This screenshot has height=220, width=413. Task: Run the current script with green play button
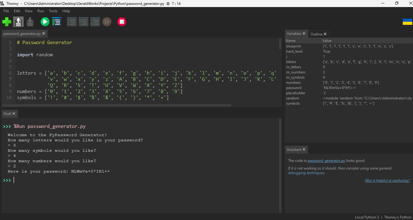pyautogui.click(x=45, y=22)
